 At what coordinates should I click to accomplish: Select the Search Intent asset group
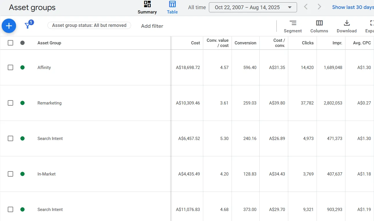[x=50, y=138]
